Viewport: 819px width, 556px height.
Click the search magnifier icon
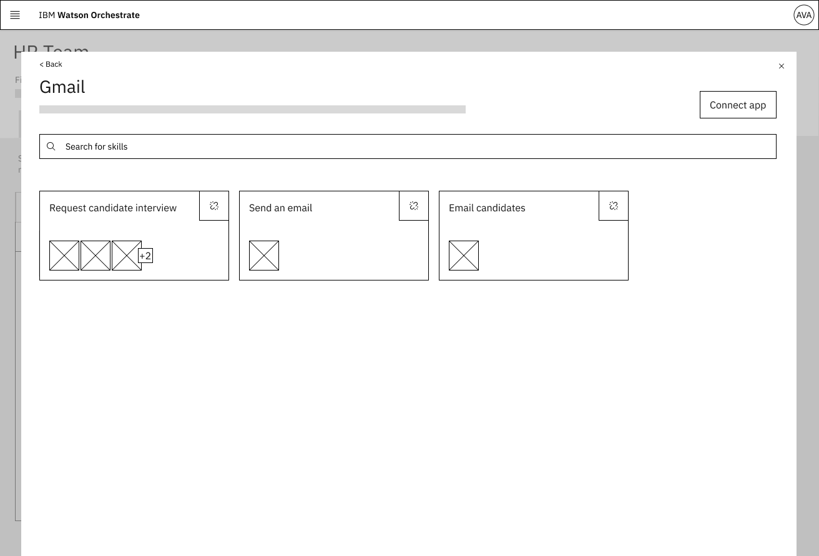(51, 146)
